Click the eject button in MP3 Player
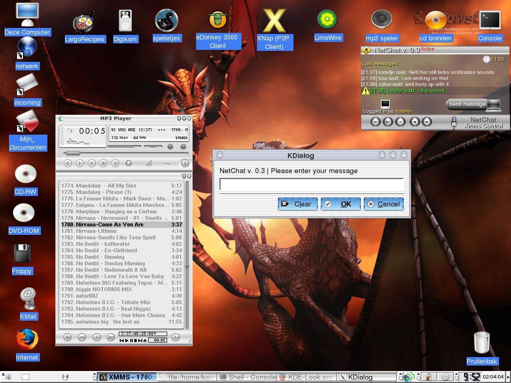Viewport: 511px width, 383px height. (129, 163)
